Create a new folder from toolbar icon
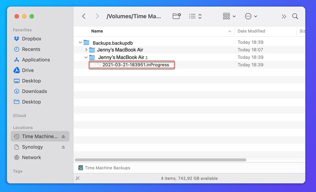Screen dimensions: 316x192 (177, 16)
